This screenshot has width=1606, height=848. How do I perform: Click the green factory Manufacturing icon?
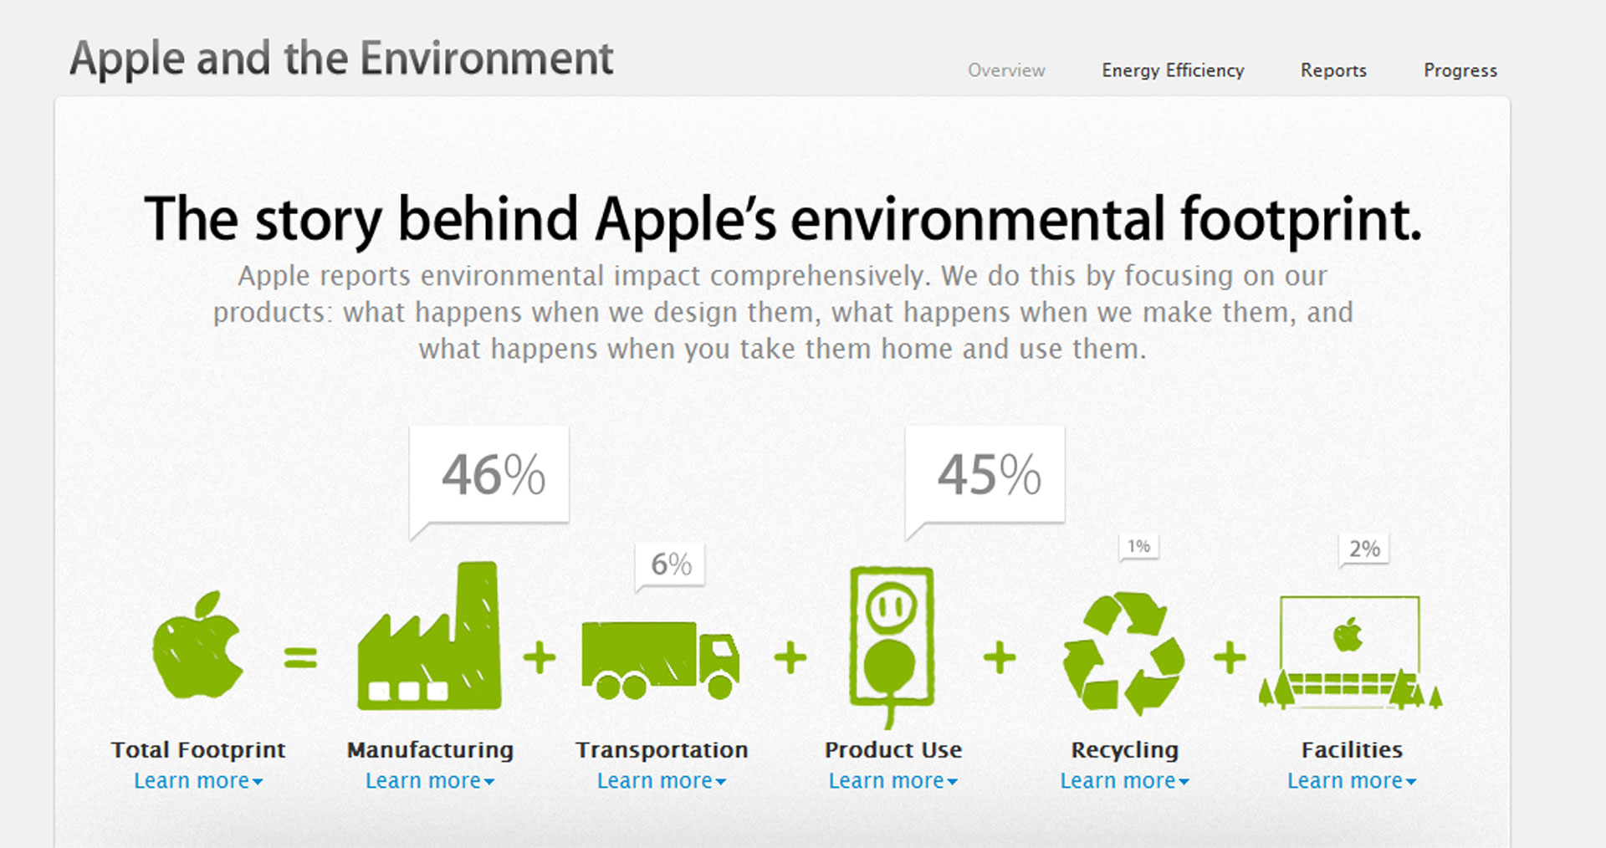(430, 640)
